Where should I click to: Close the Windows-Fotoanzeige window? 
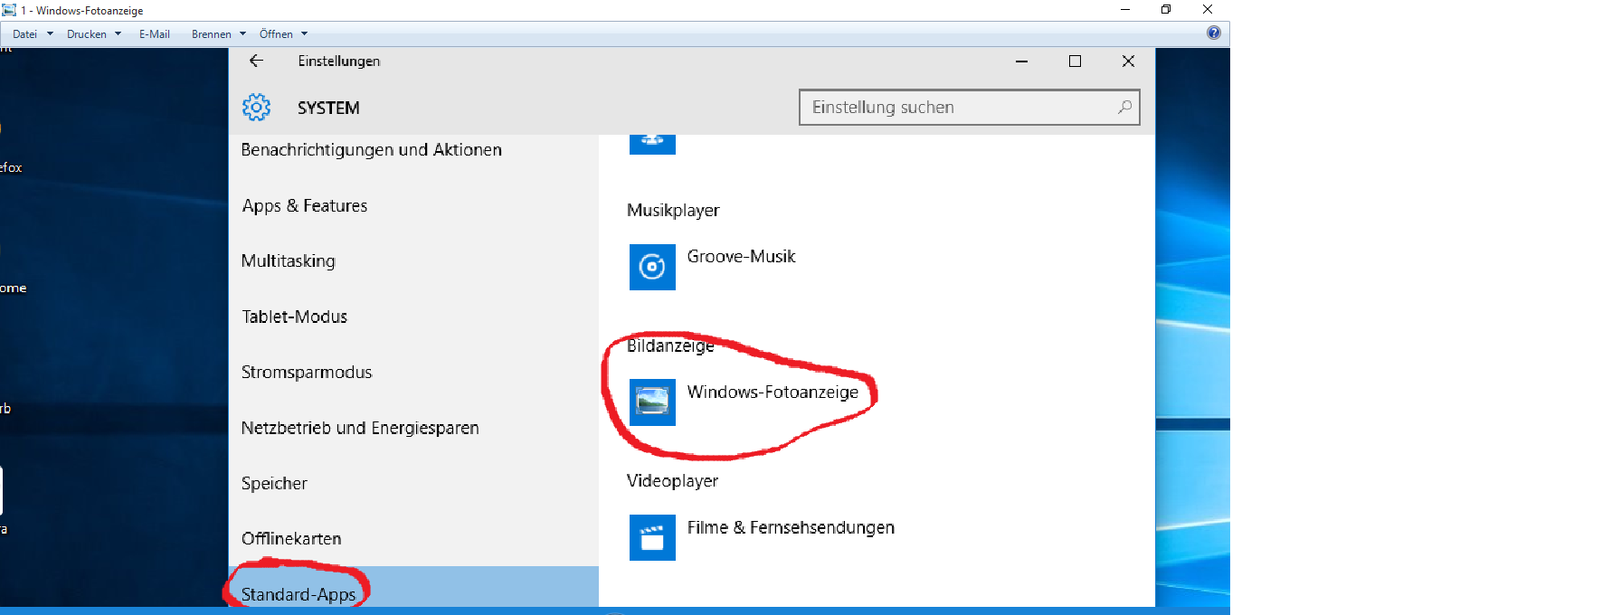pos(1208,9)
